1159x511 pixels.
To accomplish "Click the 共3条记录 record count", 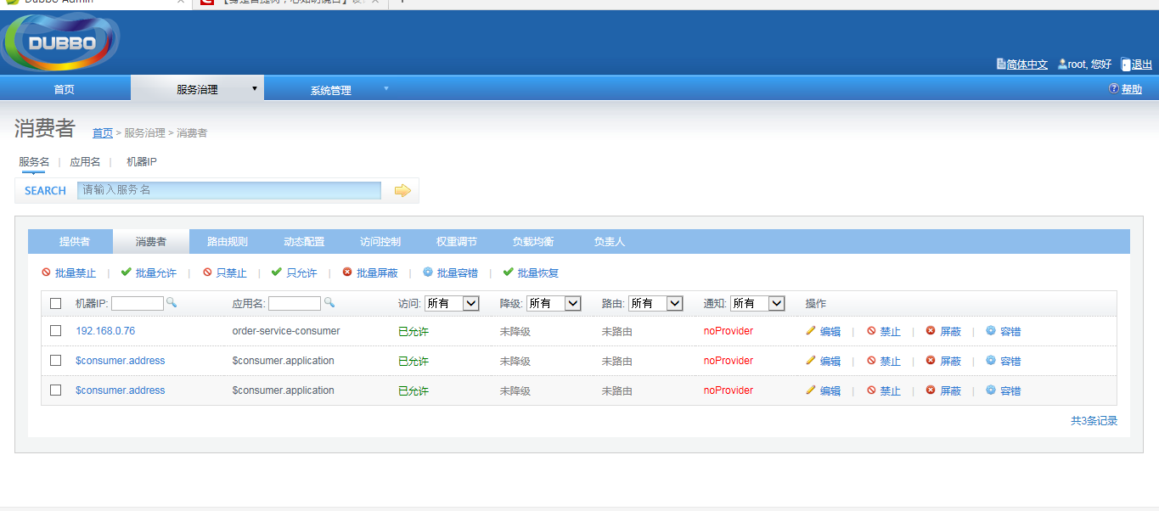I will tap(1094, 420).
